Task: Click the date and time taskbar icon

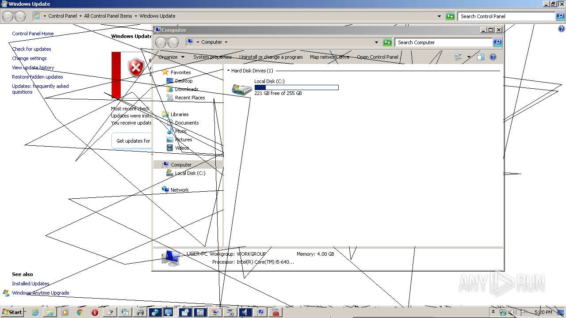Action: 185,312
